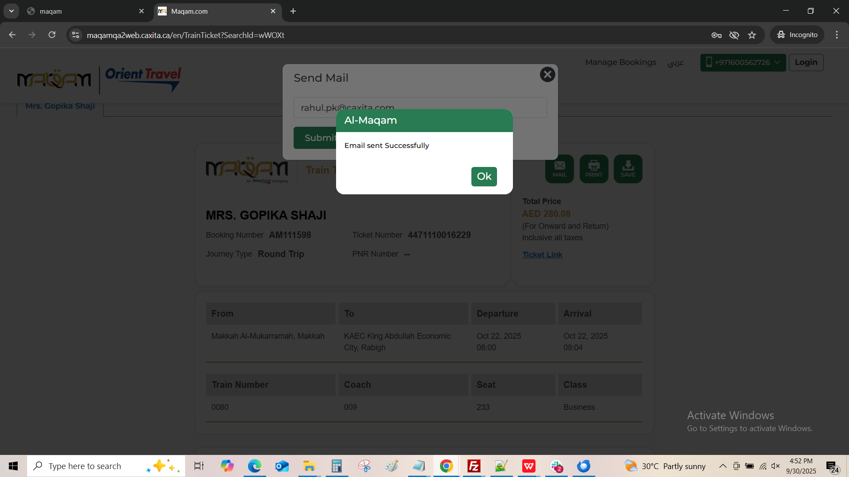View site information icon in address bar
Viewport: 849px width, 477px height.
pos(76,35)
